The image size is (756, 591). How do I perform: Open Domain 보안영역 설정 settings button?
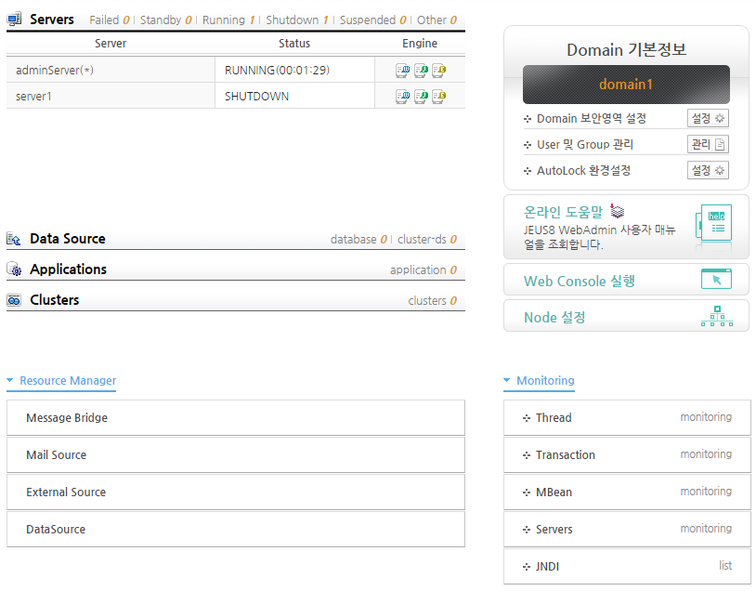708,118
